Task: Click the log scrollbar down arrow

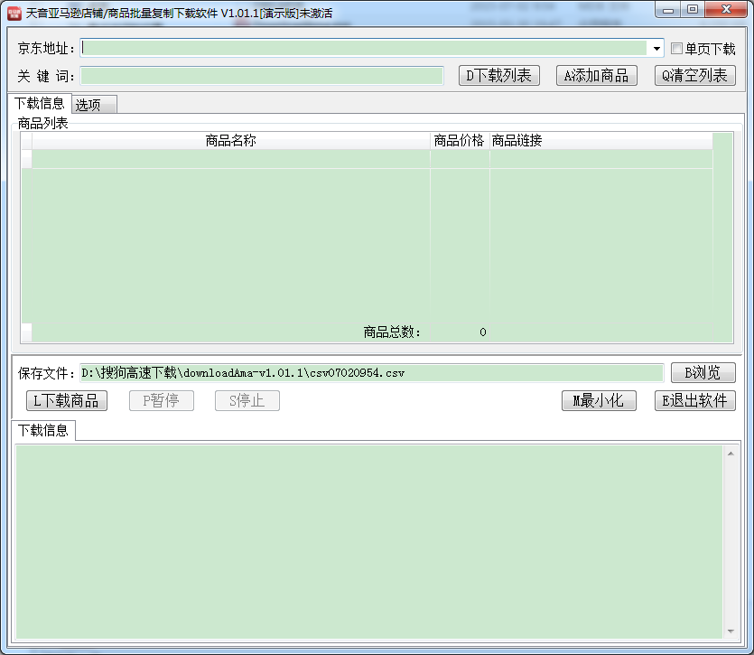Action: (731, 631)
